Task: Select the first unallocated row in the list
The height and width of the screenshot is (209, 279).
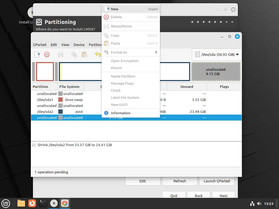Action: 136,94
